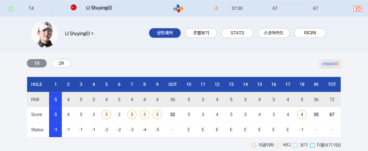Viewport: 368px width, 151px height.
Task: Click the China flag icon
Action: coord(74,8)
